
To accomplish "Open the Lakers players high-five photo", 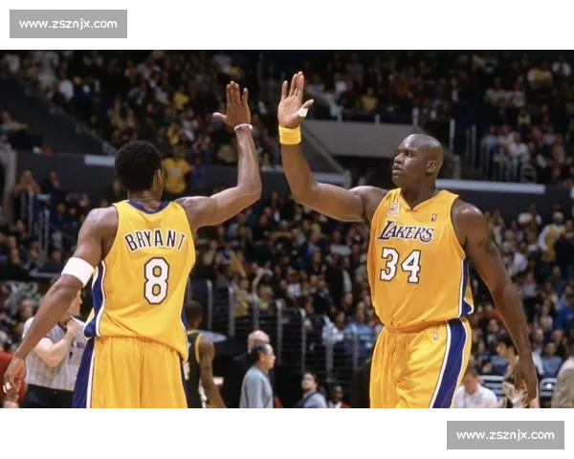I will pos(287,229).
